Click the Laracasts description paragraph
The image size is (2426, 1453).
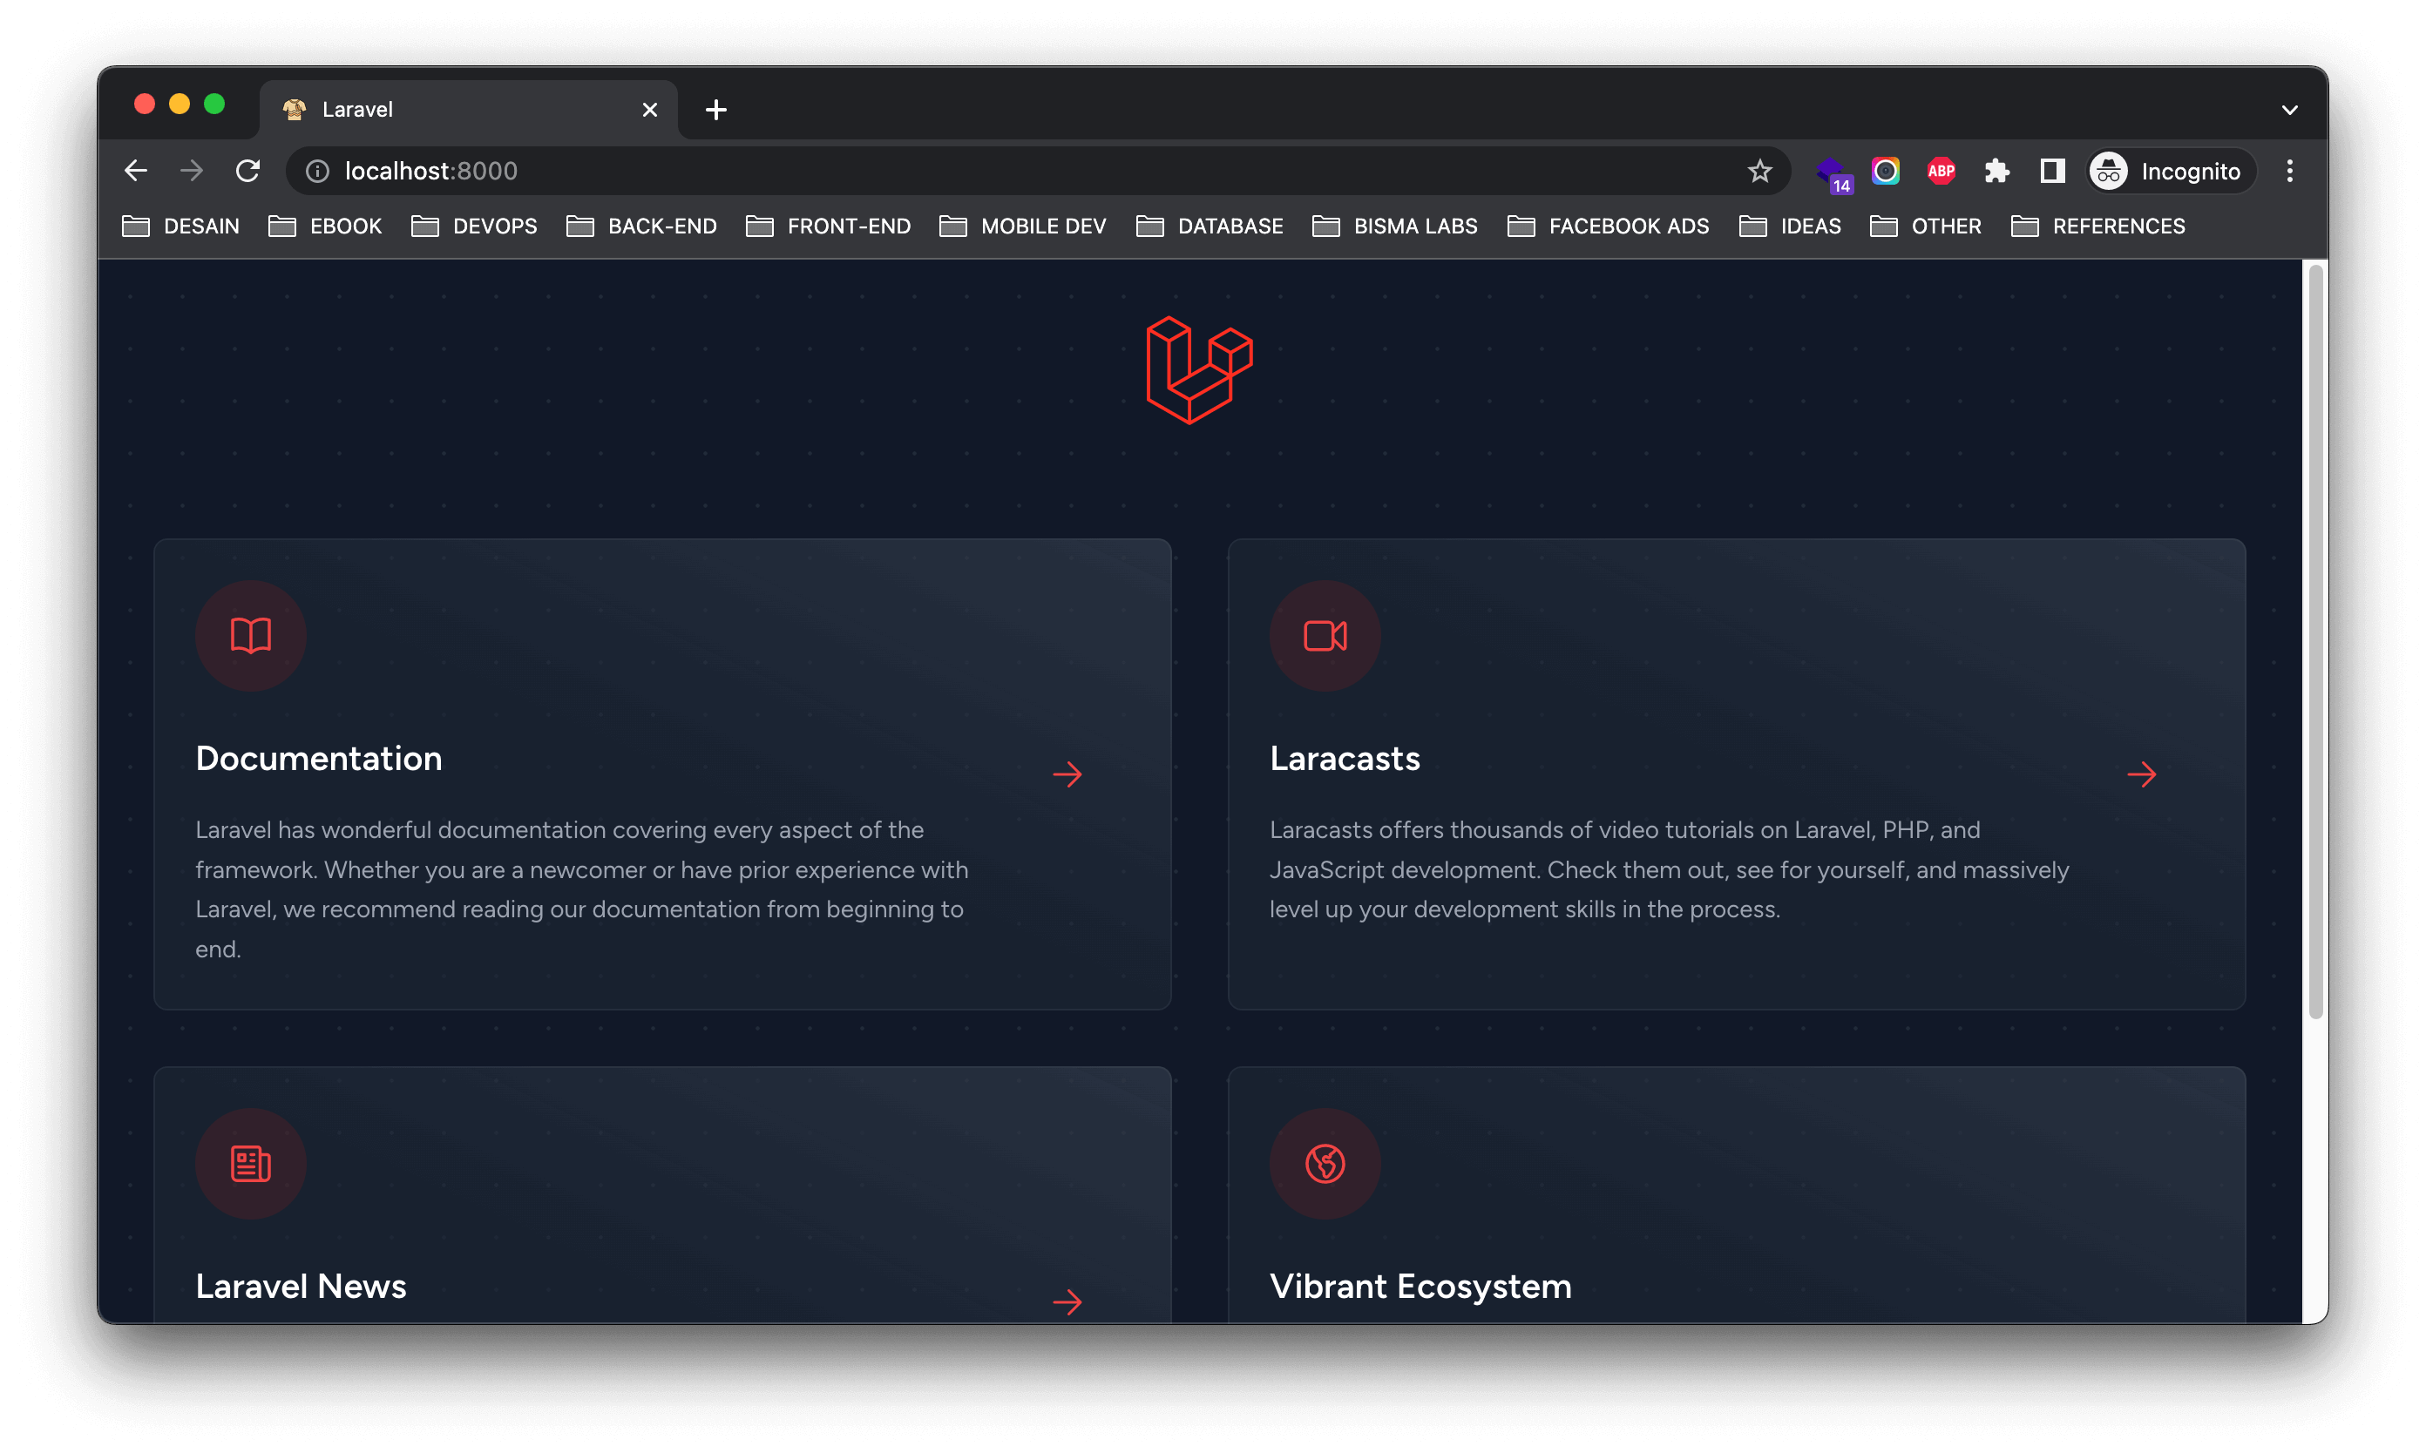coord(1670,869)
